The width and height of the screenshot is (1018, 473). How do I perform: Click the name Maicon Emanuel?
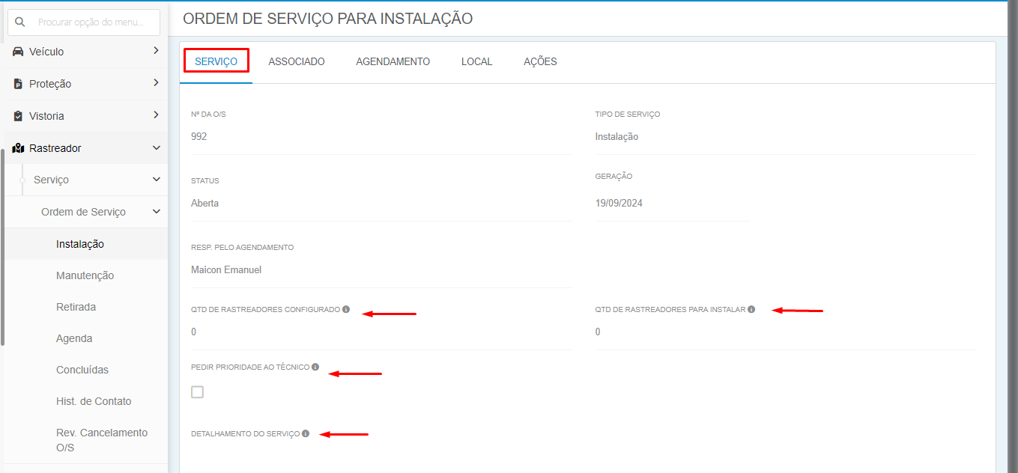tap(226, 270)
